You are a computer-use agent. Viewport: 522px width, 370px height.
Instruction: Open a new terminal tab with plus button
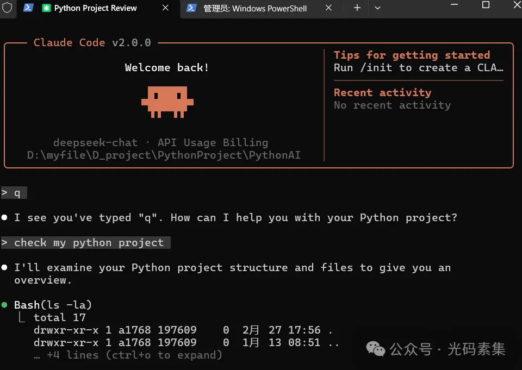357,8
